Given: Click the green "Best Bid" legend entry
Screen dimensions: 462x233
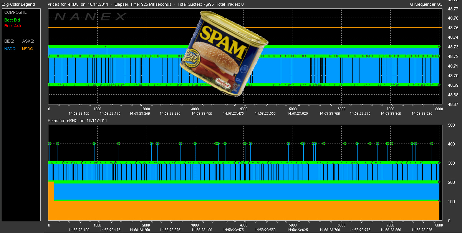Looking at the screenshot, I should [13, 19].
